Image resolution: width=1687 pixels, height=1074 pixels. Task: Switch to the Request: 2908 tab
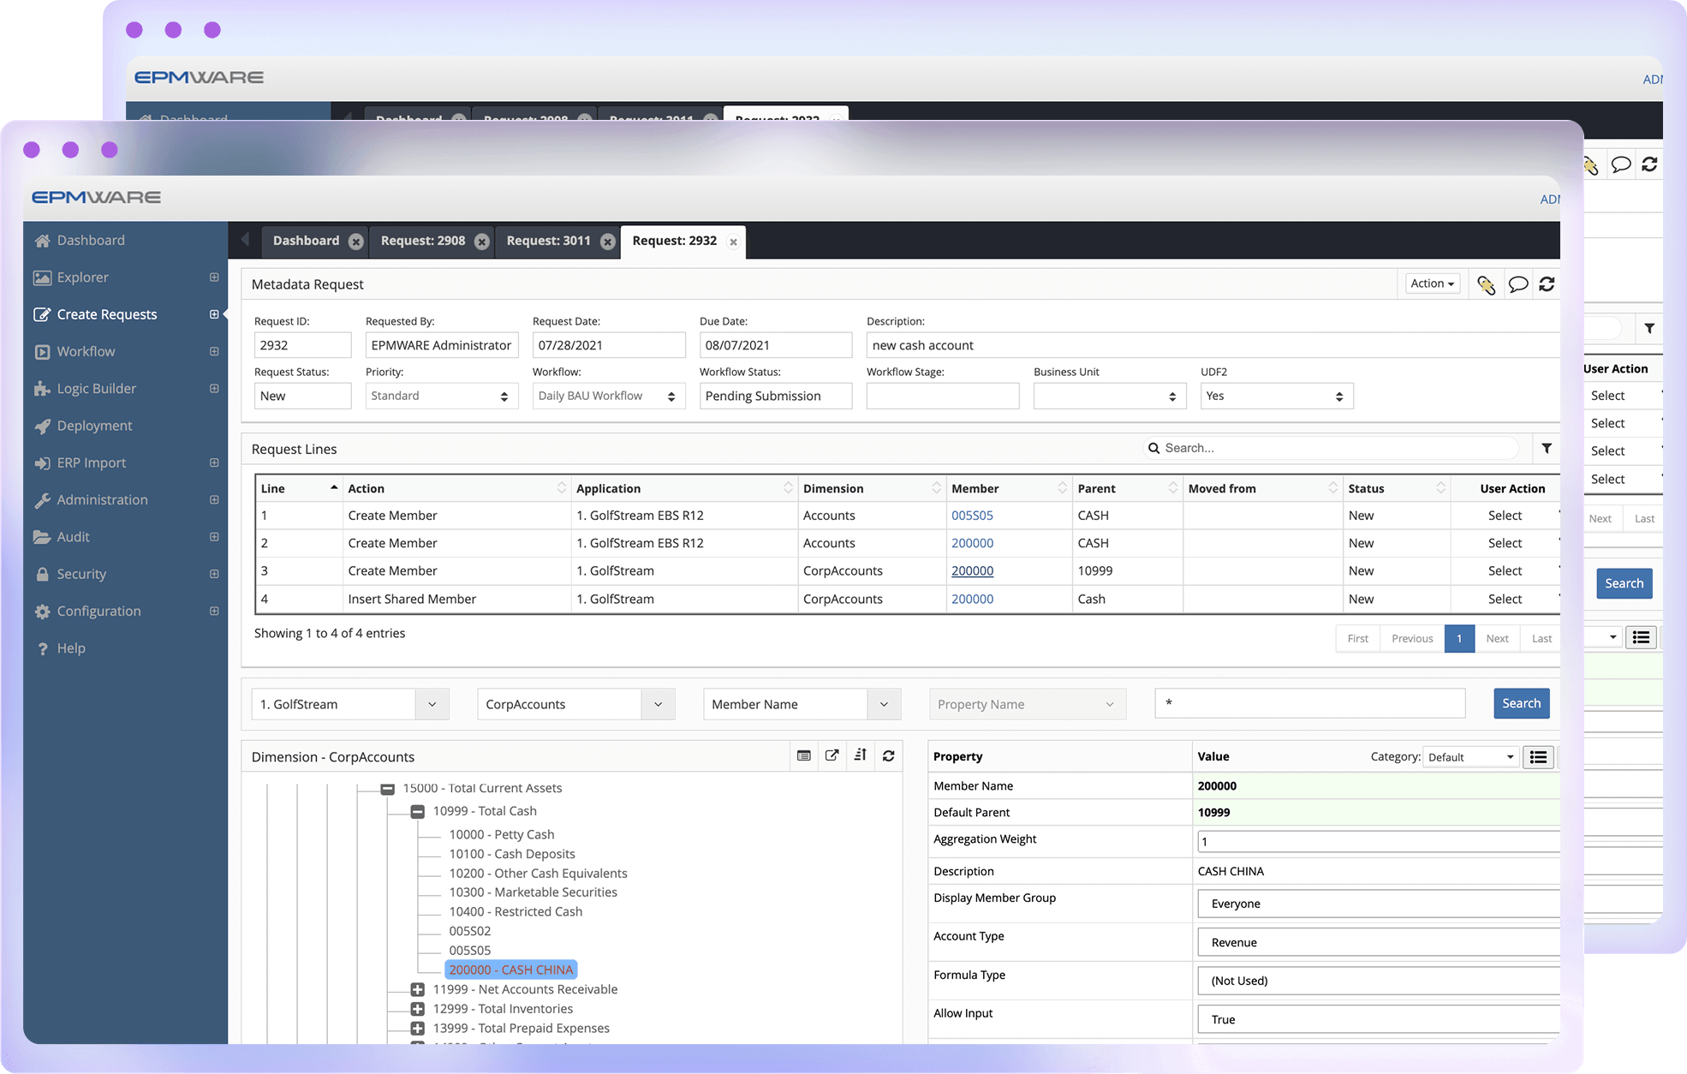pyautogui.click(x=421, y=241)
